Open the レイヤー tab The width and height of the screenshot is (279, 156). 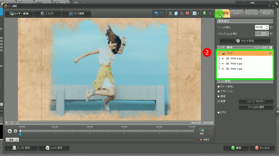coord(237,13)
